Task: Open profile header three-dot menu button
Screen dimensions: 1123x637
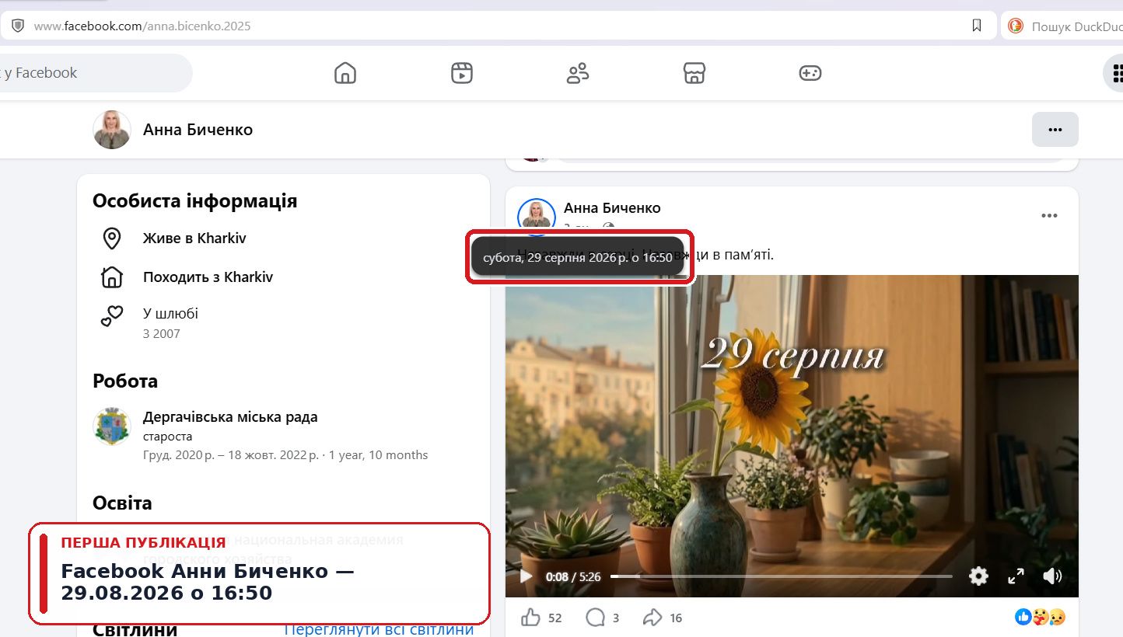Action: coord(1055,130)
